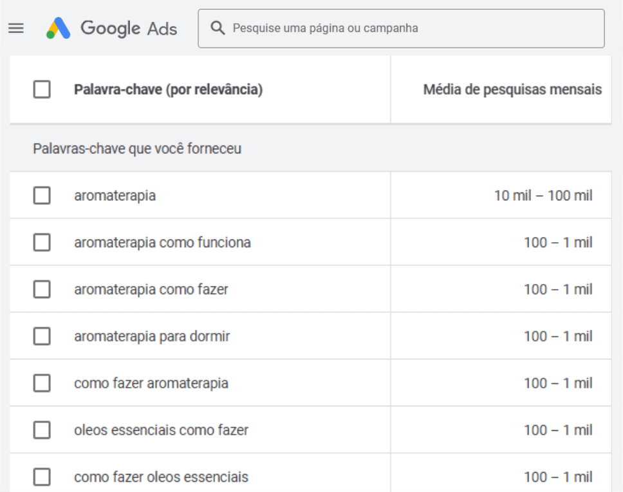Sort by Média de pesquisas mensais header

click(x=512, y=90)
